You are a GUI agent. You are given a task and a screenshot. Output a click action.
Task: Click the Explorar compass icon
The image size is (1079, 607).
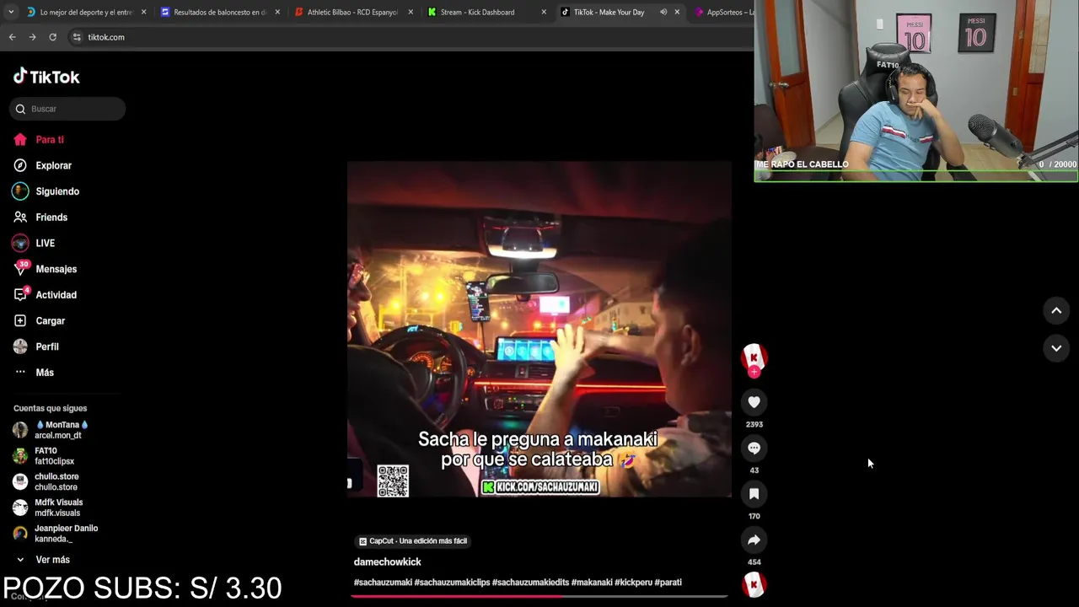pos(20,165)
